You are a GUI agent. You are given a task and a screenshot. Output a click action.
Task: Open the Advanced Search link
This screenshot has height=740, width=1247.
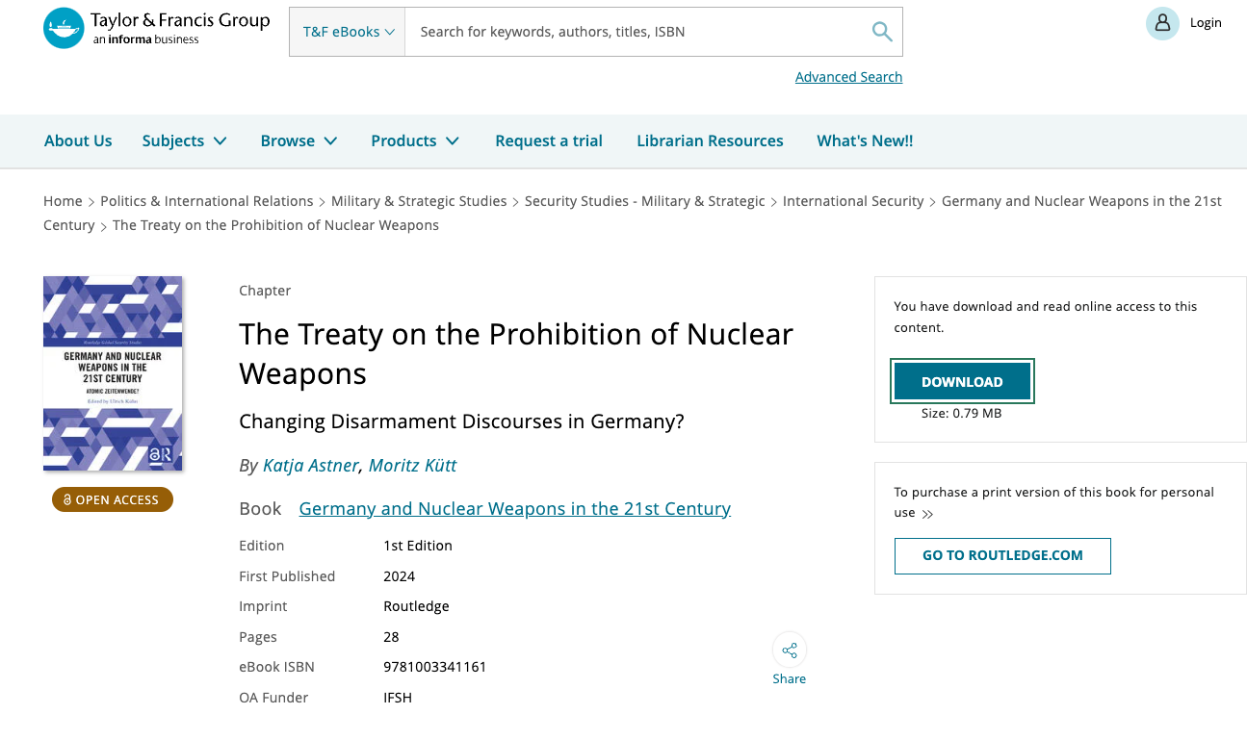pos(848,77)
